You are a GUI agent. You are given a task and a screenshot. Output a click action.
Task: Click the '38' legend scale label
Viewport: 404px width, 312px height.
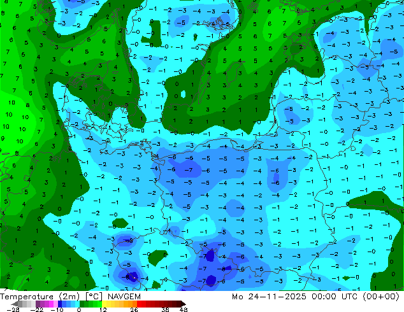click(x=166, y=309)
